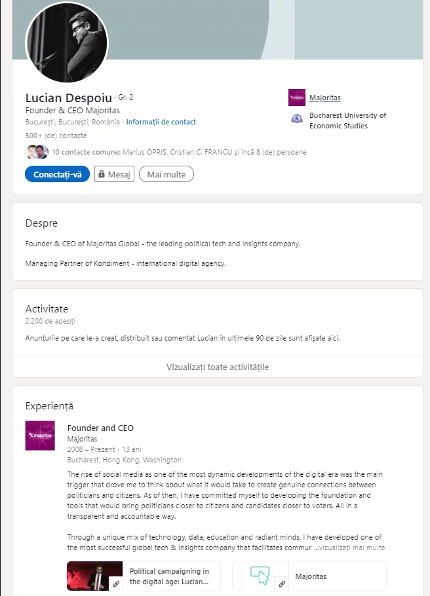The image size is (430, 596).
Task: Open the Majoritas company link in header
Action: pyautogui.click(x=325, y=98)
